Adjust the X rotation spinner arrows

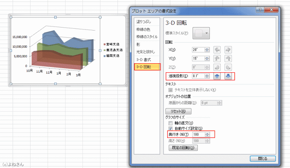207,50
